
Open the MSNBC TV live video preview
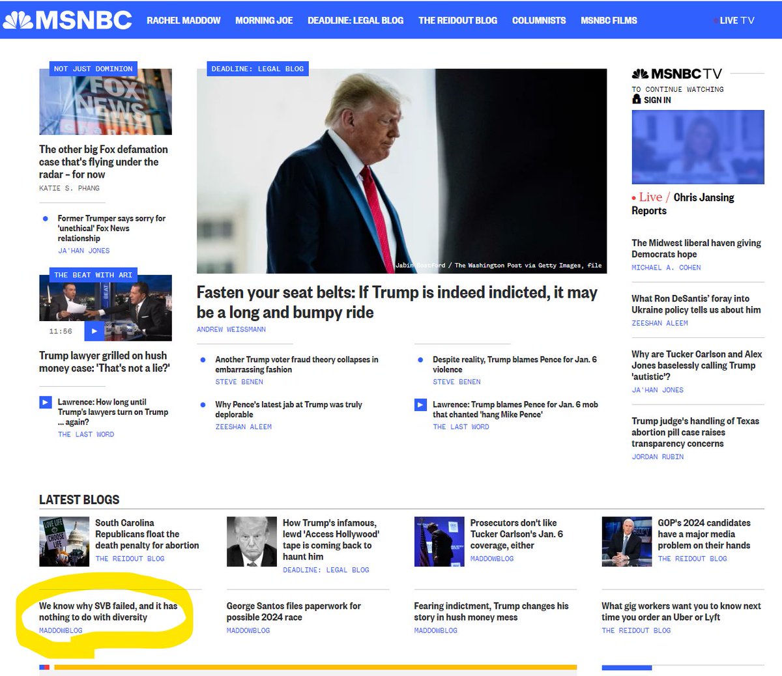tap(698, 147)
